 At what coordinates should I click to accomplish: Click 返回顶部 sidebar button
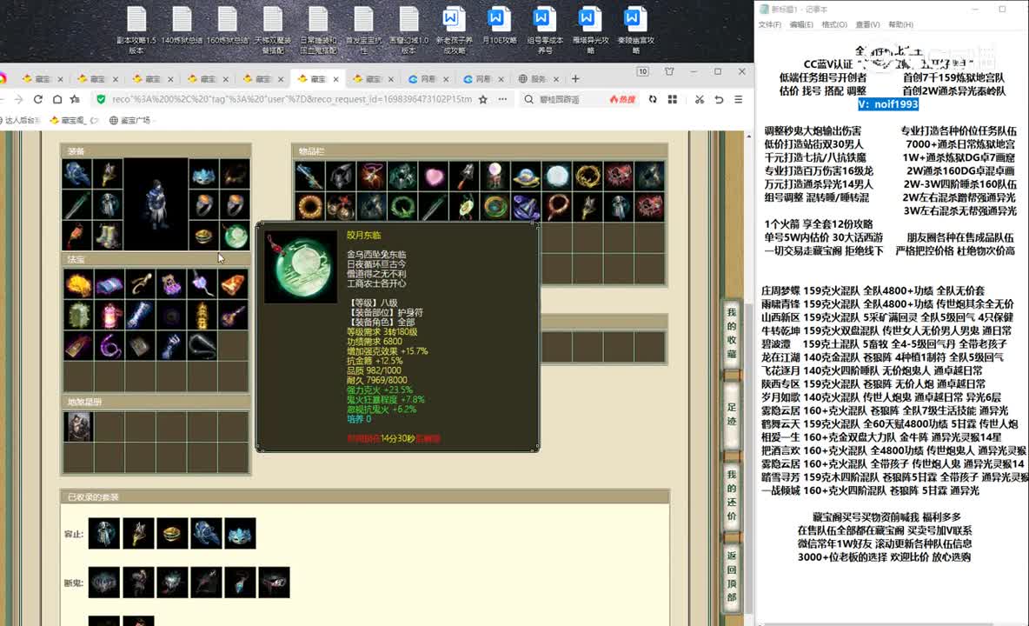coord(732,576)
